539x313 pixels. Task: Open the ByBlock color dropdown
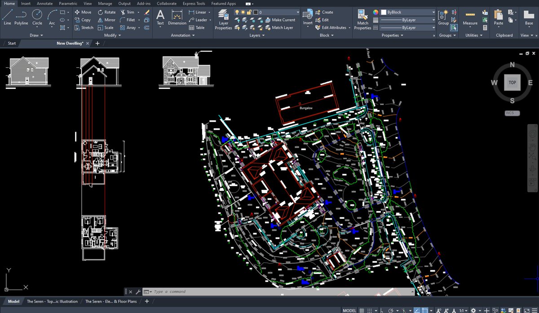pos(408,12)
